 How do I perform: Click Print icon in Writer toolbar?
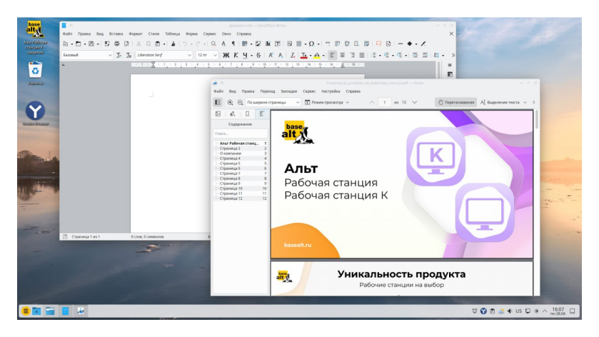(x=117, y=44)
